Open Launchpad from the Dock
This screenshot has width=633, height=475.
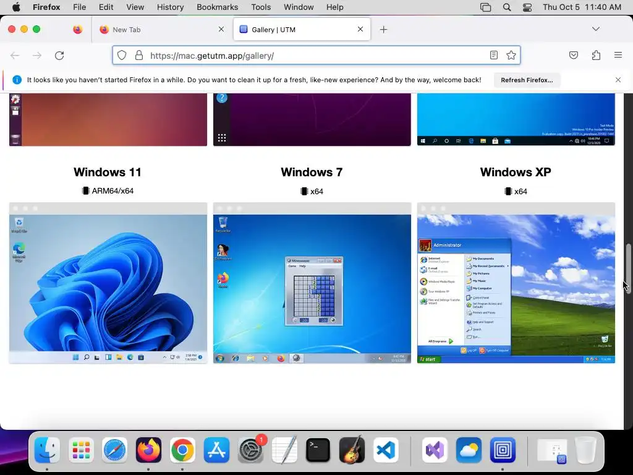(x=81, y=450)
